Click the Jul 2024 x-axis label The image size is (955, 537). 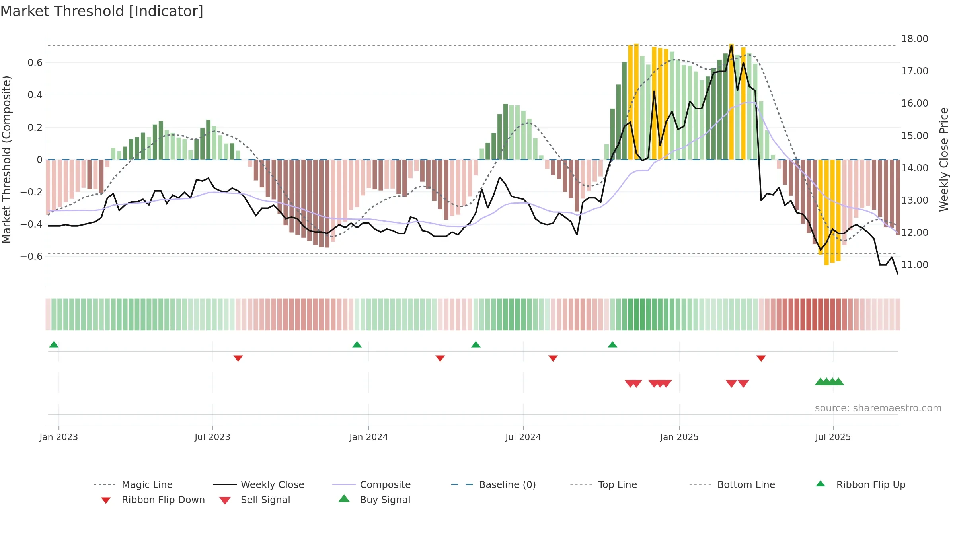tap(523, 437)
